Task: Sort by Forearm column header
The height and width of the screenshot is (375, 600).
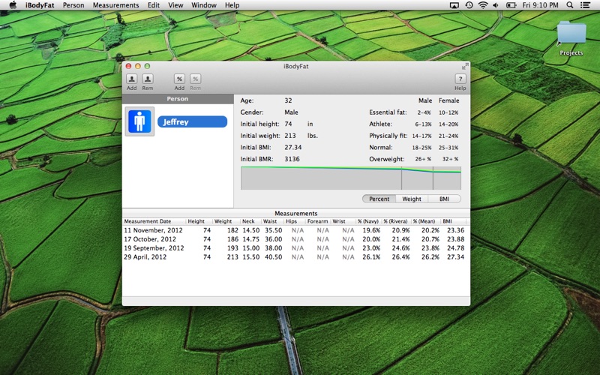Action: tap(317, 221)
